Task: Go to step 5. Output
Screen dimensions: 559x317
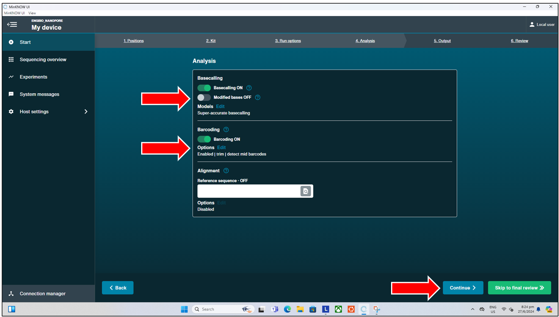Action: click(442, 41)
